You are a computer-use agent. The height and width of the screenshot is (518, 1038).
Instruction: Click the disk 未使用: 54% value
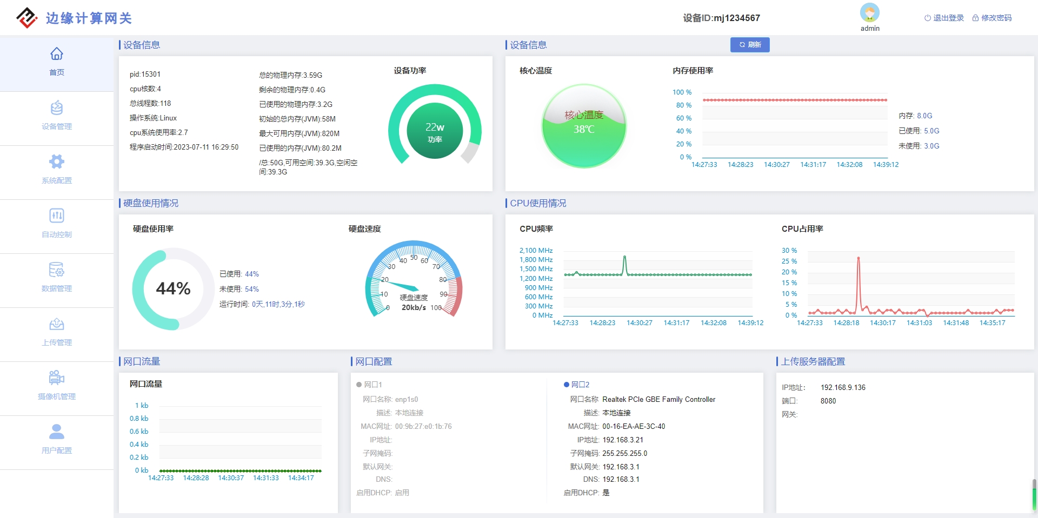252,290
